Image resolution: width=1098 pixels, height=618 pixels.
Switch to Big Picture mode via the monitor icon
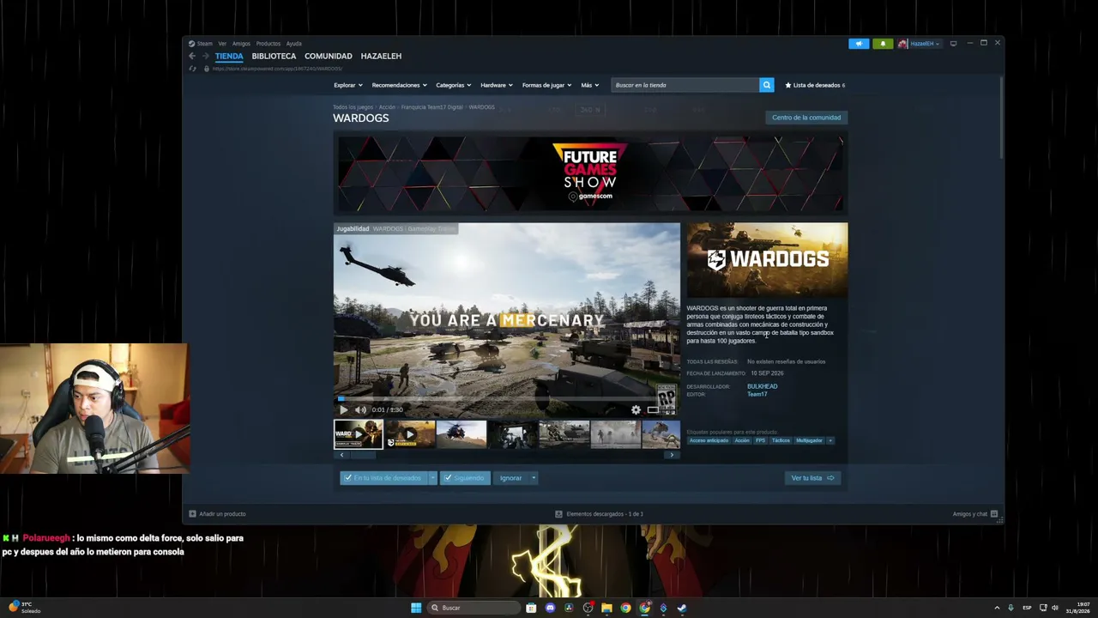953,44
